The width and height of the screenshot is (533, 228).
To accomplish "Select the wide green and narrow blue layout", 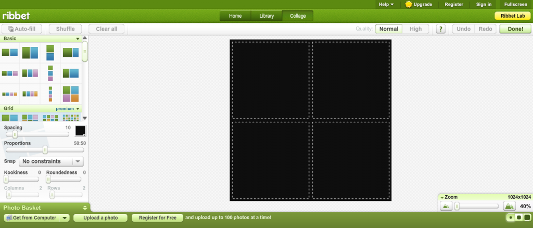I will tap(71, 53).
